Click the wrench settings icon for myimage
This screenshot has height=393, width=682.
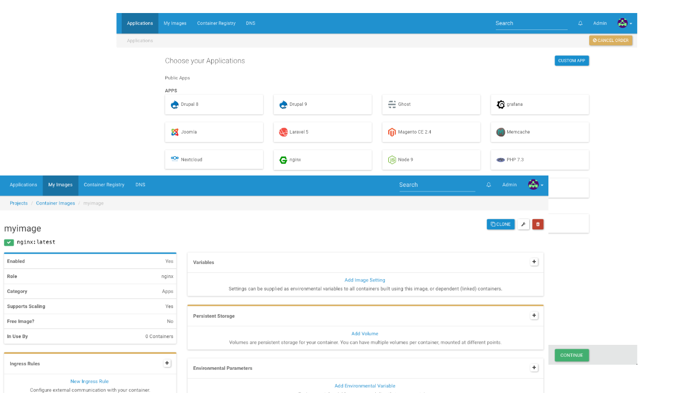point(524,224)
